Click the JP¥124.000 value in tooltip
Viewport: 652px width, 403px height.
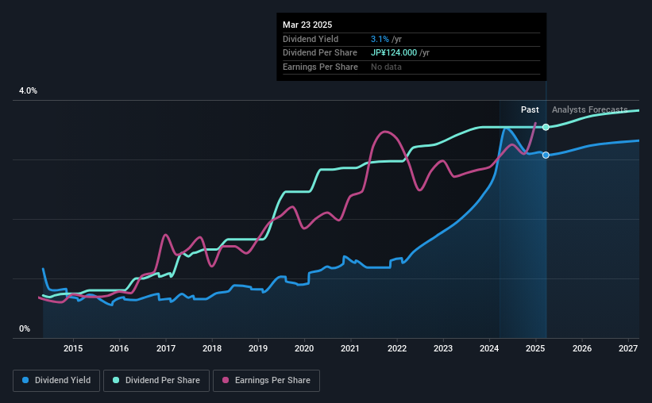coord(394,53)
